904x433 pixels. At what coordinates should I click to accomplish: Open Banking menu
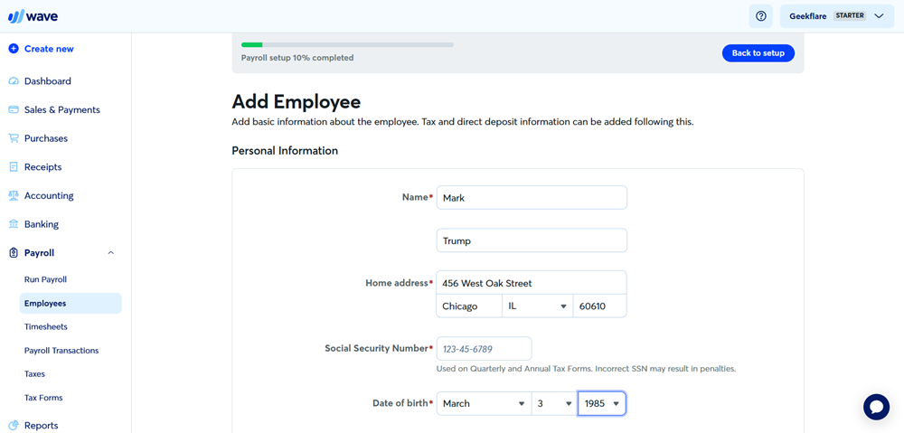tap(42, 224)
